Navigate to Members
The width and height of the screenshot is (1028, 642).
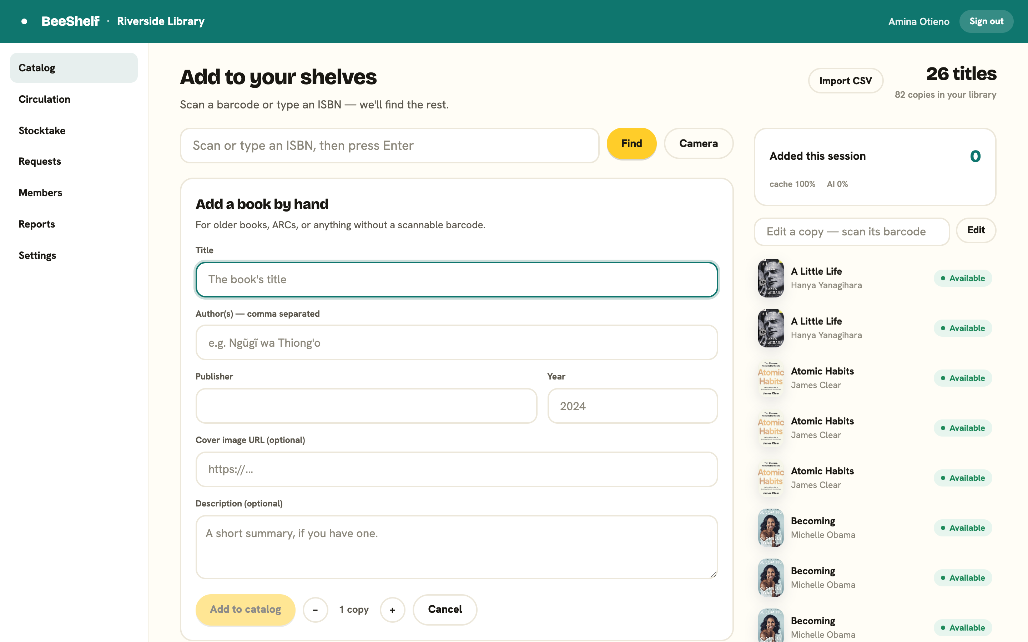pyautogui.click(x=74, y=193)
